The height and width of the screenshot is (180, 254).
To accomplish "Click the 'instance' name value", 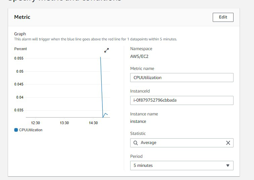I will pyautogui.click(x=138, y=121).
